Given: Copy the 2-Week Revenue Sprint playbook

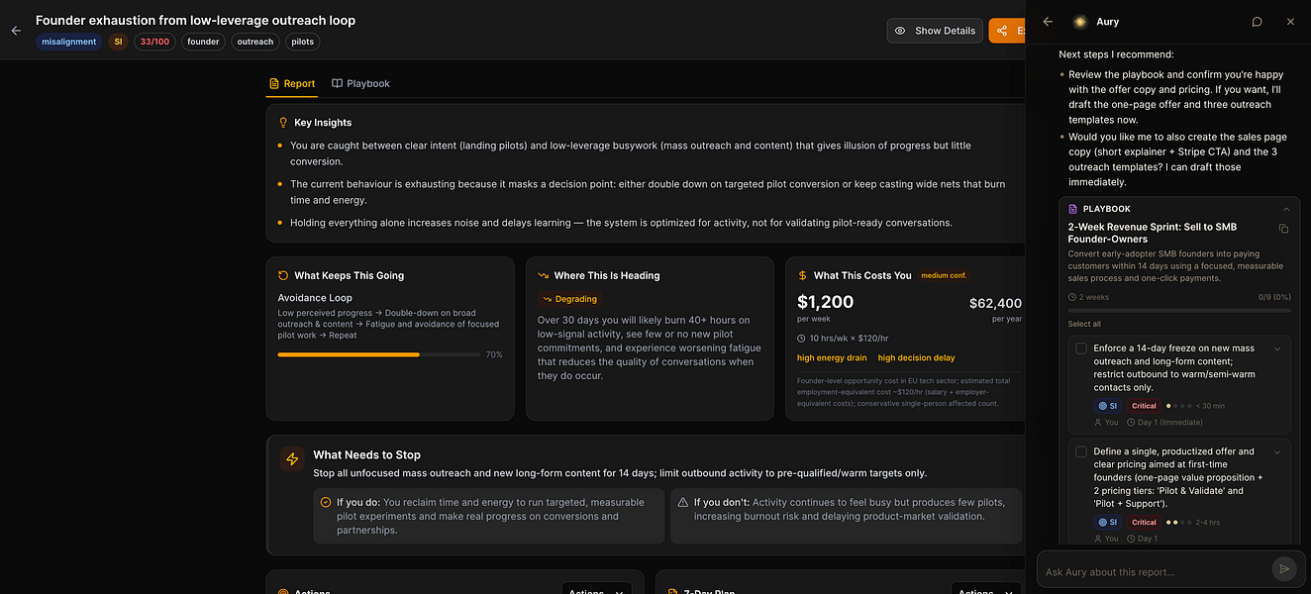Looking at the screenshot, I should (x=1283, y=229).
